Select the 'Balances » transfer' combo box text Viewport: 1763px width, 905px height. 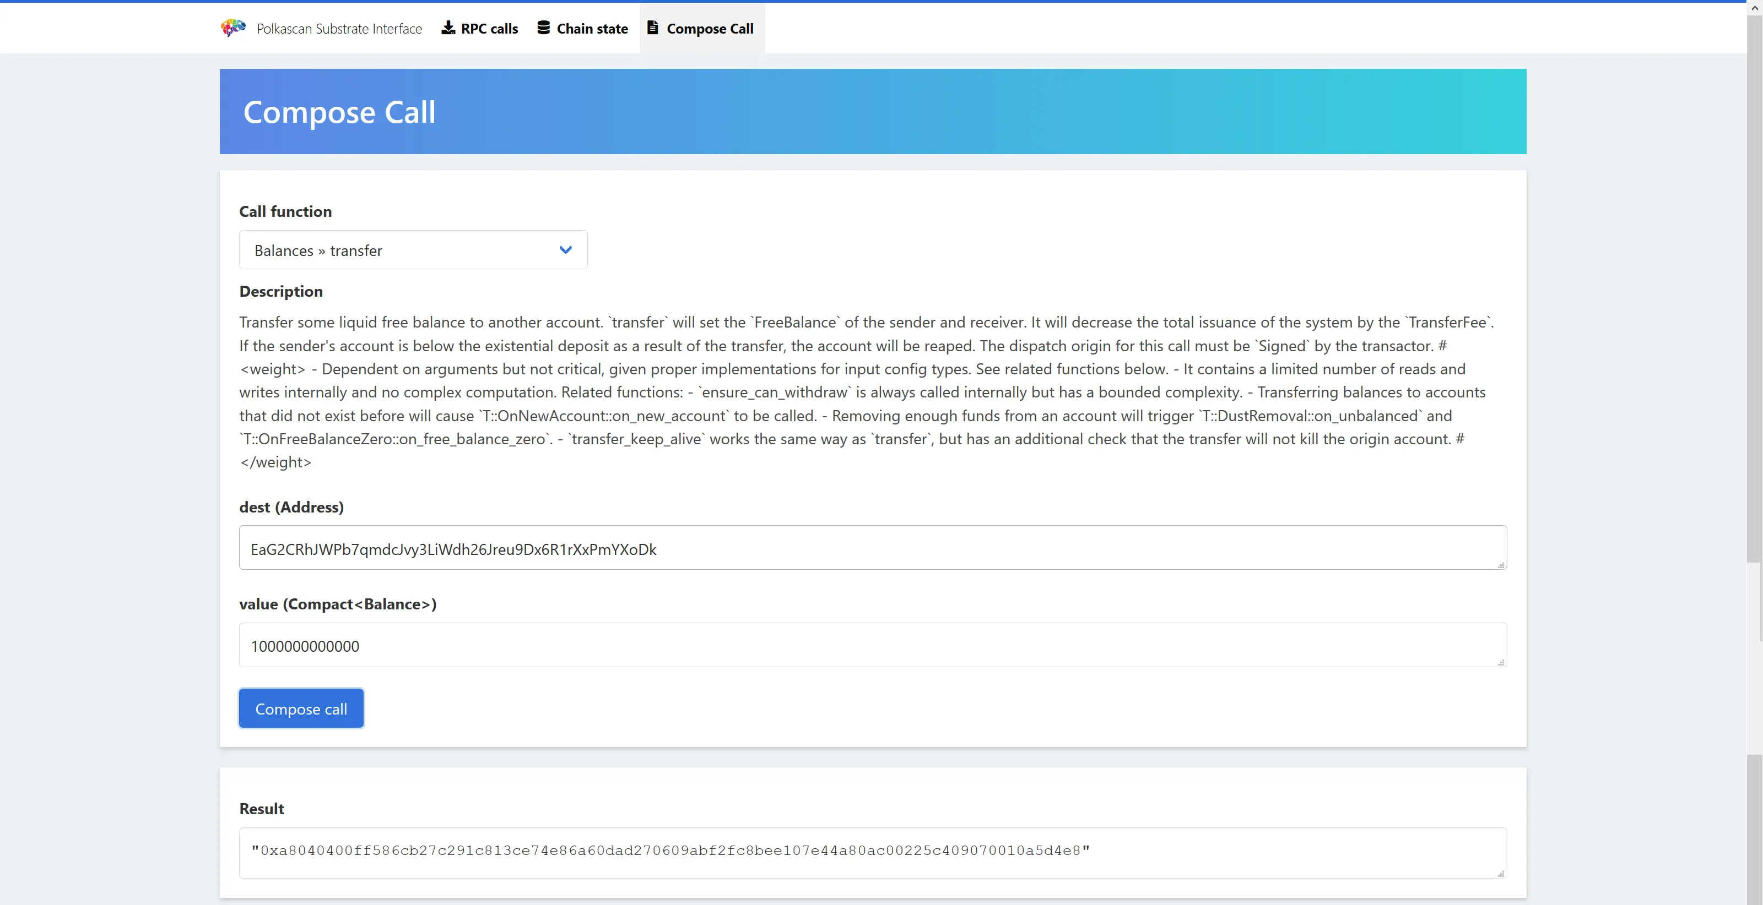tap(318, 251)
